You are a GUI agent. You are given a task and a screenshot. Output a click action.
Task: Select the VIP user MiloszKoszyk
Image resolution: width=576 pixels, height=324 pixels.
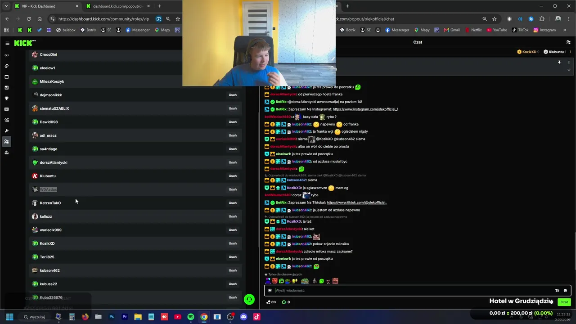(52, 81)
